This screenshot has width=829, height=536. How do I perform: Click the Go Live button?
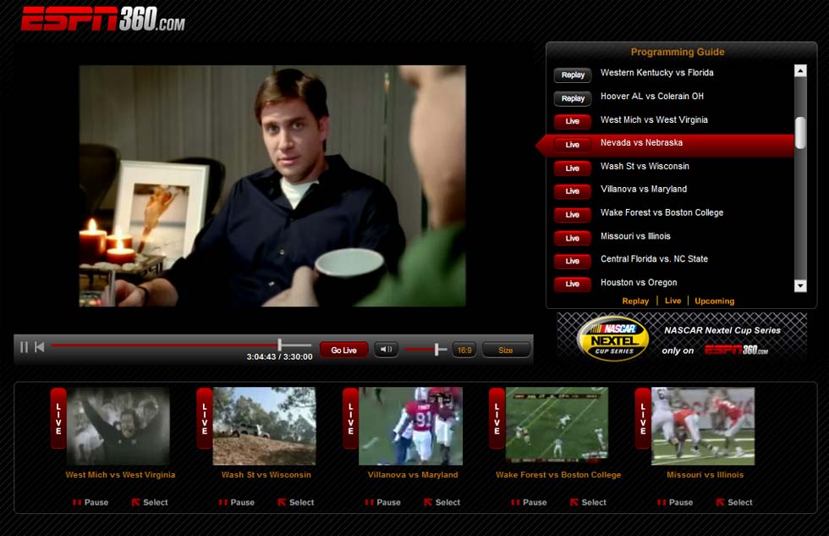(343, 348)
